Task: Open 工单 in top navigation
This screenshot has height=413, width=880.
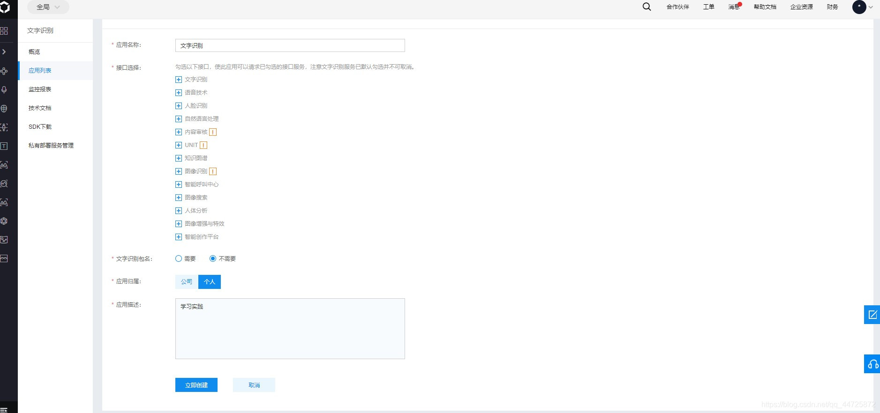Action: click(709, 7)
